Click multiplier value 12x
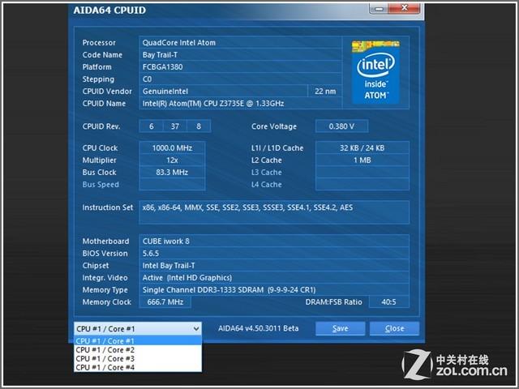 click(172, 160)
